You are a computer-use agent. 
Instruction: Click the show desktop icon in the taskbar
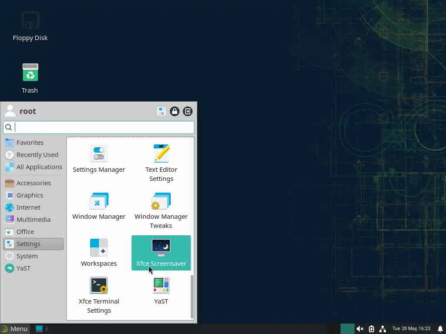click(39, 329)
